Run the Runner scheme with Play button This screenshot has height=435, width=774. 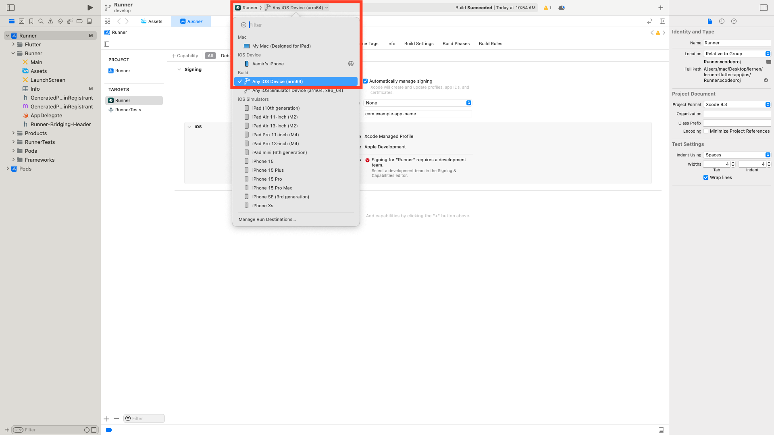click(90, 8)
